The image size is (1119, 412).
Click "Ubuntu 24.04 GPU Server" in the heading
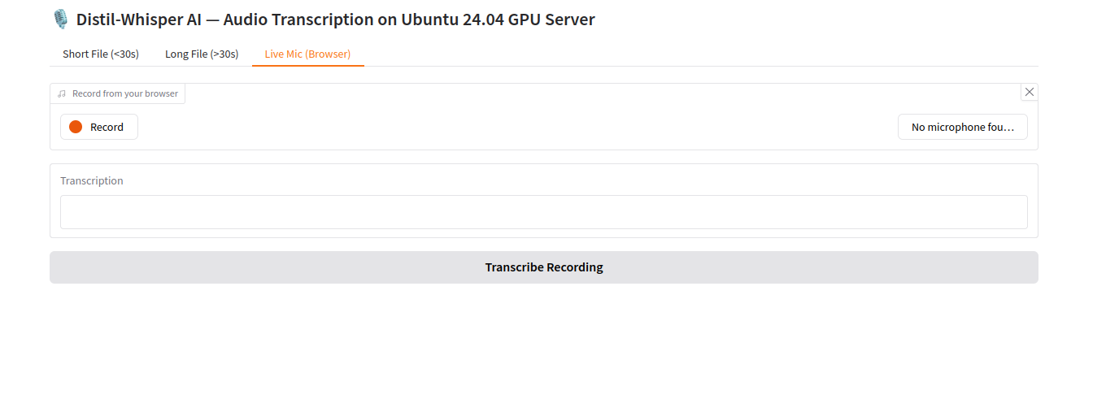click(498, 20)
